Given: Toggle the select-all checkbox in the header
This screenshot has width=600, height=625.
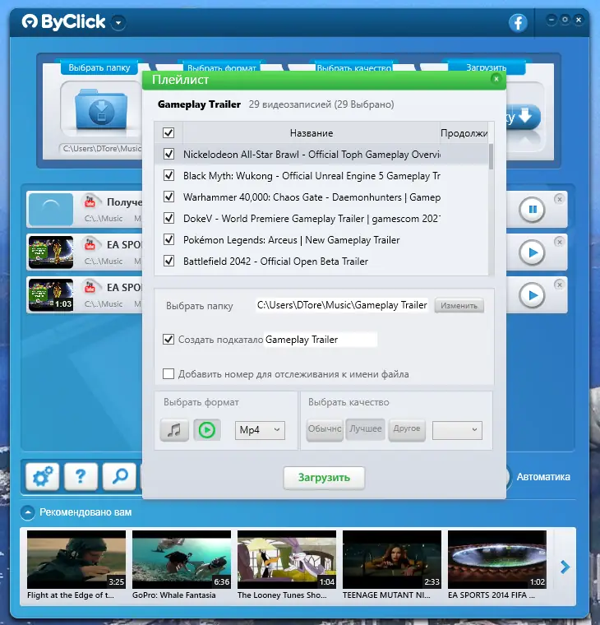Looking at the screenshot, I should [x=168, y=132].
